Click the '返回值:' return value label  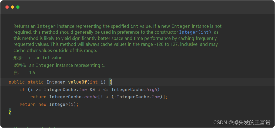(x=21, y=65)
